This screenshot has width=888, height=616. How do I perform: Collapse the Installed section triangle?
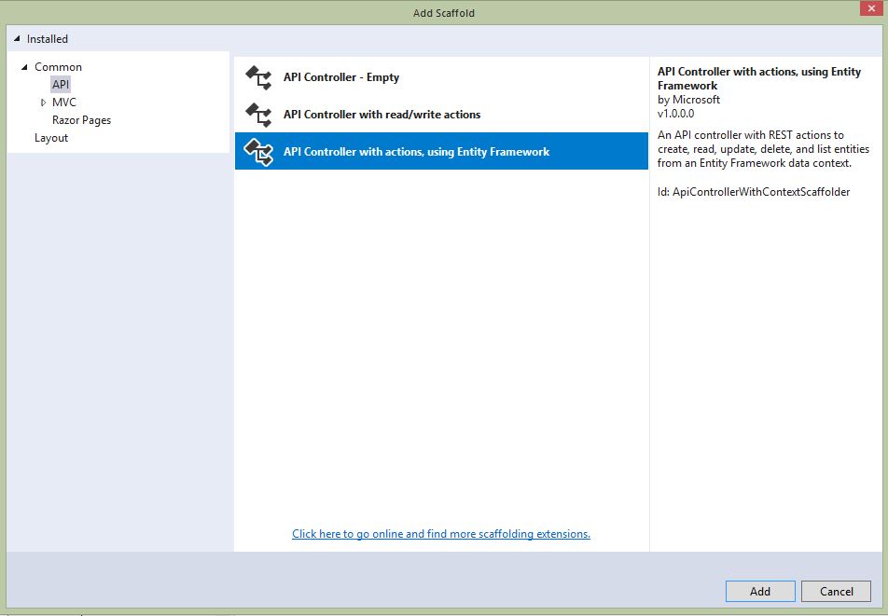(17, 39)
